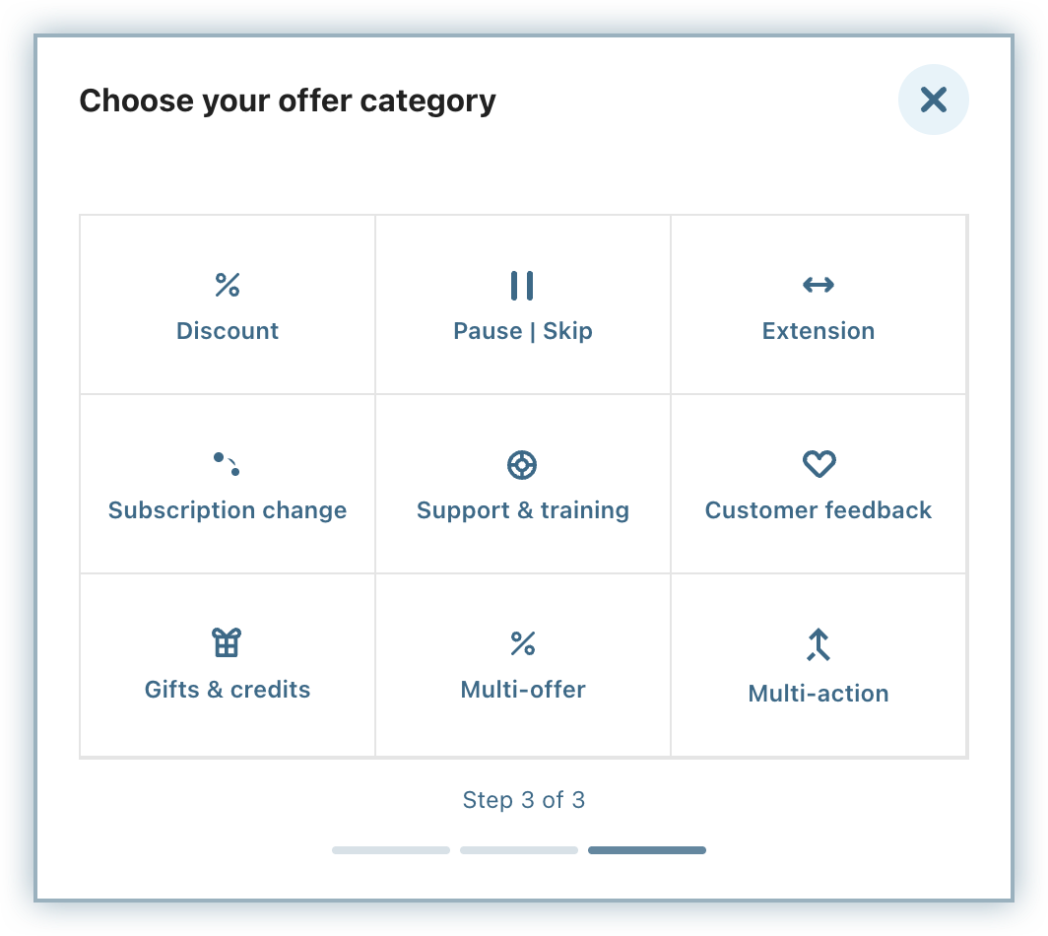This screenshot has height=936, width=1048.
Task: Click the Subscription change dots icon
Action: point(227,464)
